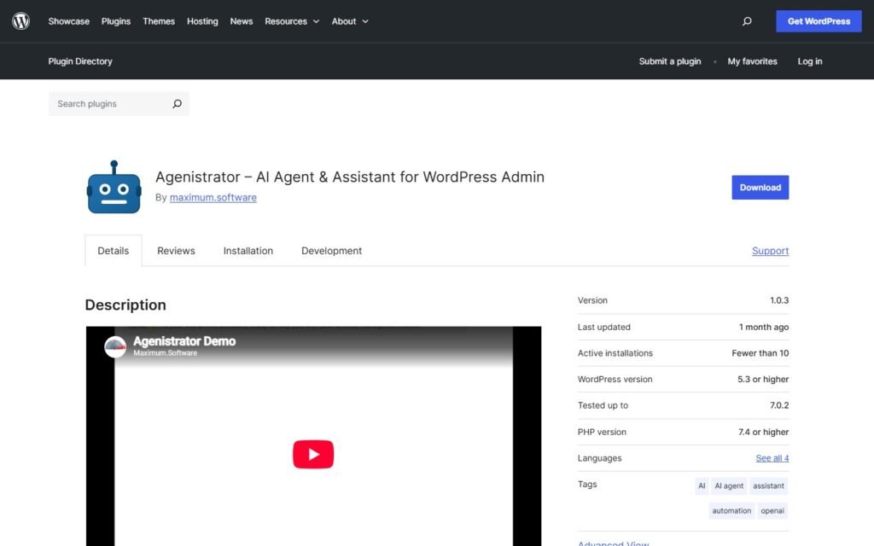
Task: Open the Plugin Directory link
Action: click(x=80, y=61)
